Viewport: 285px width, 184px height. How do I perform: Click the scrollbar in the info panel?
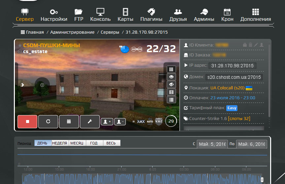269,81
